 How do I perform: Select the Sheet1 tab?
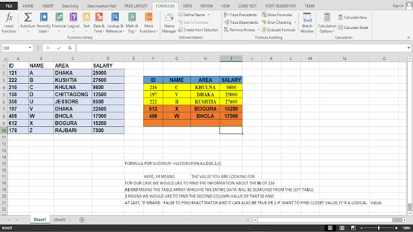pyautogui.click(x=40, y=220)
